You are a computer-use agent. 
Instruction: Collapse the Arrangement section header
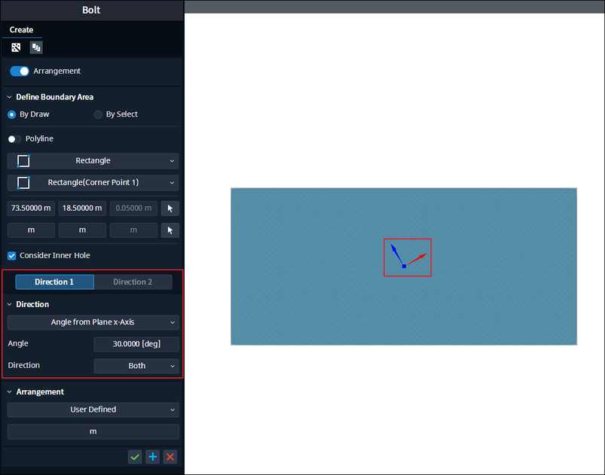click(10, 392)
